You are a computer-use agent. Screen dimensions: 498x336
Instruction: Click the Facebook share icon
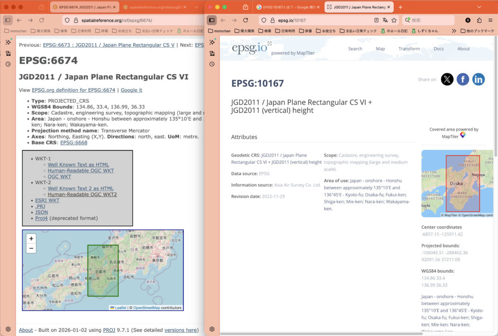(x=462, y=79)
